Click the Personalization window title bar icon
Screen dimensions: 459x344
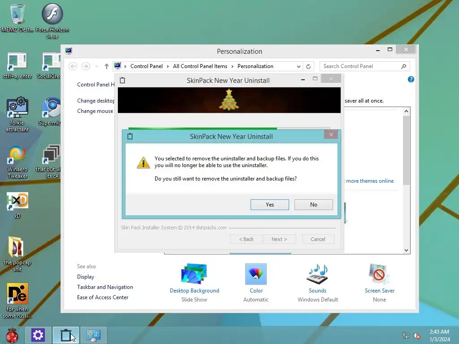69,51
